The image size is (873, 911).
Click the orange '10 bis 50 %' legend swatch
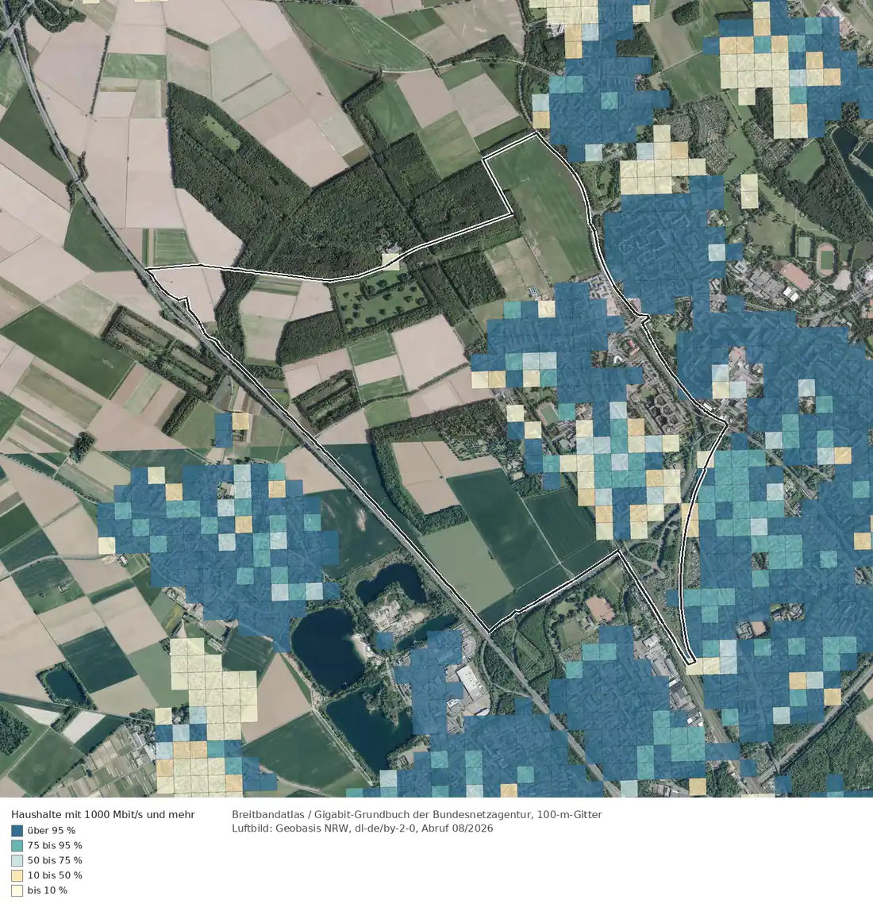17,875
